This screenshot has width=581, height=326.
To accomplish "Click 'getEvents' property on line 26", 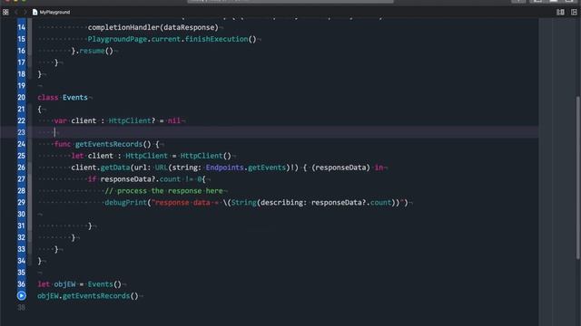I will [267, 168].
